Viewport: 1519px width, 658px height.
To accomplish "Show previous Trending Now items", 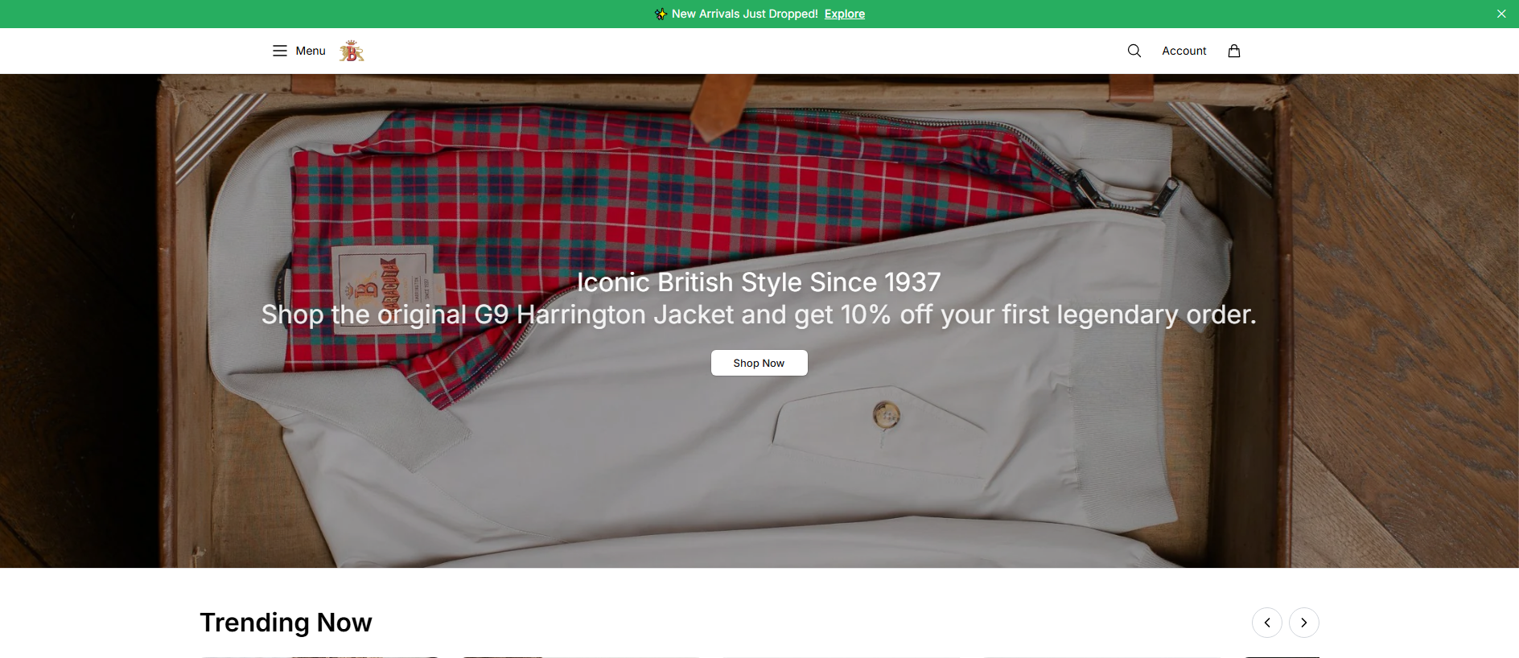I will 1267,623.
